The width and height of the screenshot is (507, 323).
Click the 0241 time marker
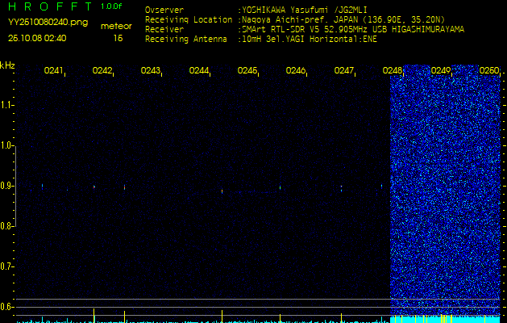(53, 71)
